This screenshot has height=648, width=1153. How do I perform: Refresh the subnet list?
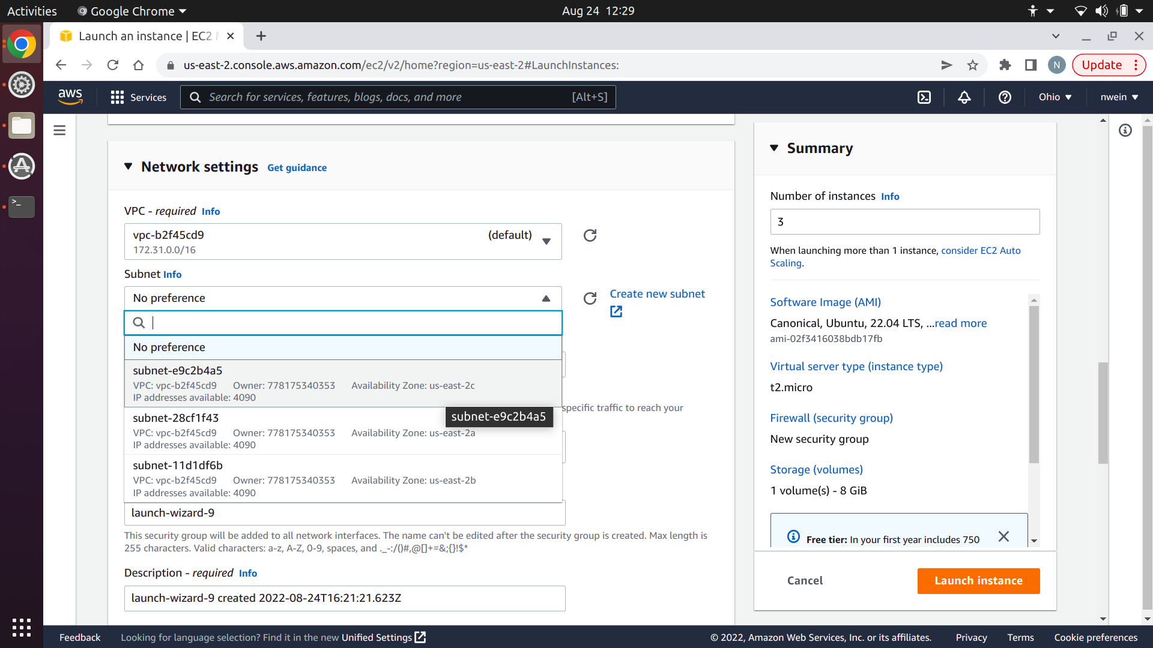point(590,298)
